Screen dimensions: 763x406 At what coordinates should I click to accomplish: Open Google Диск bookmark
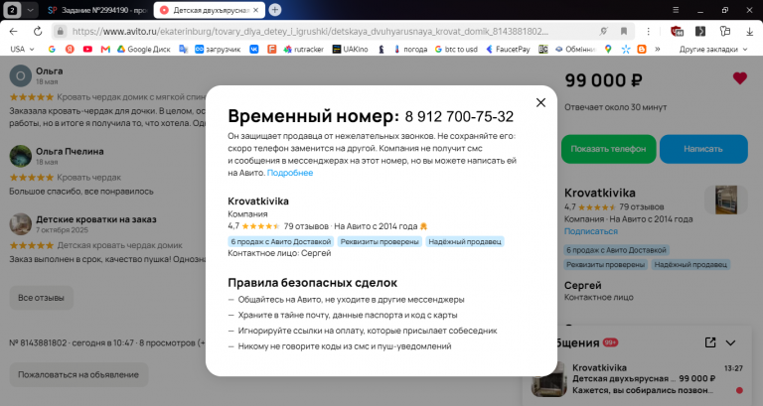[144, 49]
